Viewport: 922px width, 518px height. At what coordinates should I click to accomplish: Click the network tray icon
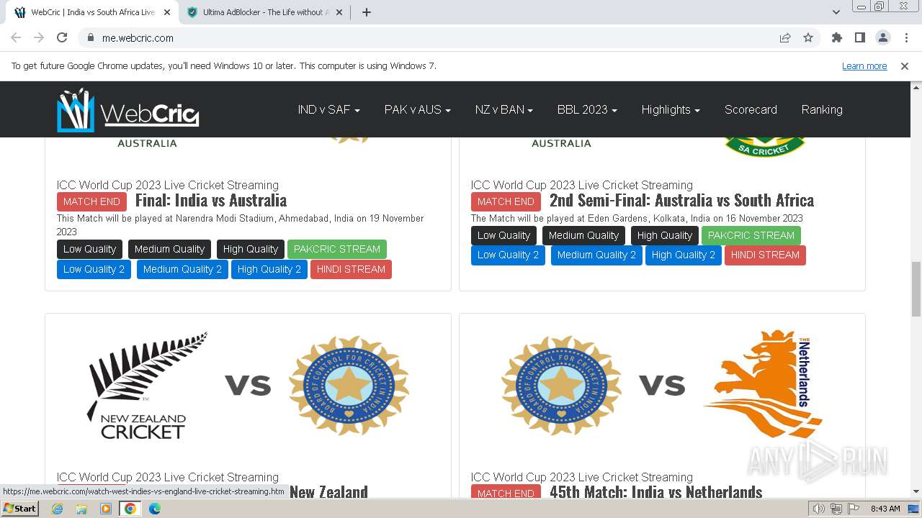pyautogui.click(x=836, y=509)
